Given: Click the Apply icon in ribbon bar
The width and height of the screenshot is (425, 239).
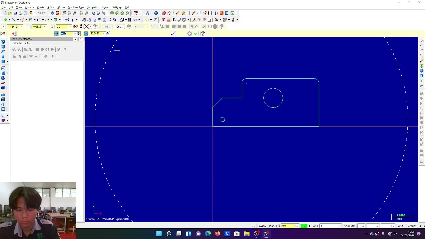Looking at the screenshot, I should click(x=189, y=33).
